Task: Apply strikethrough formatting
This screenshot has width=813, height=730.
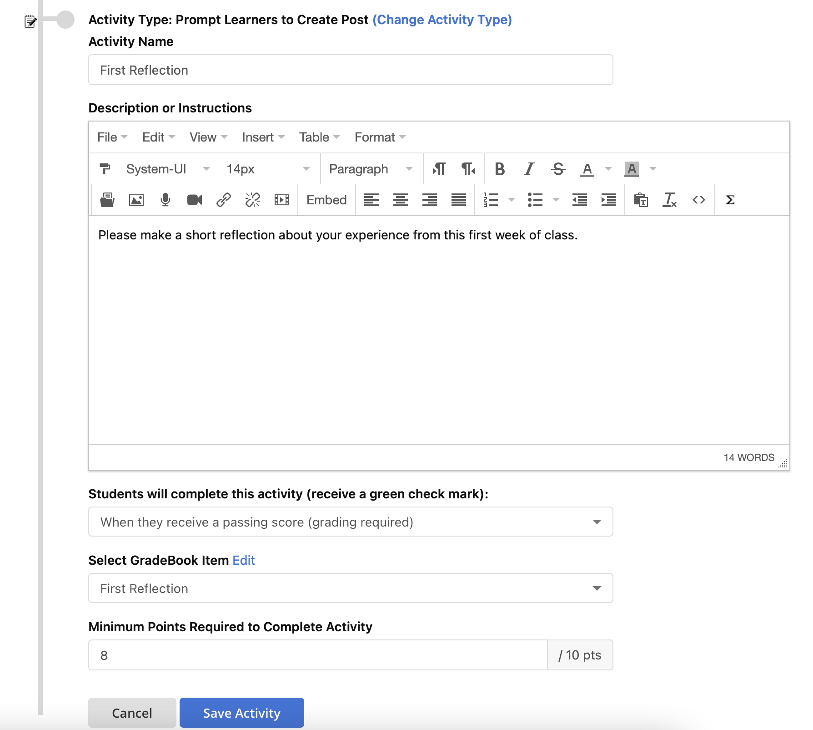Action: pos(558,169)
